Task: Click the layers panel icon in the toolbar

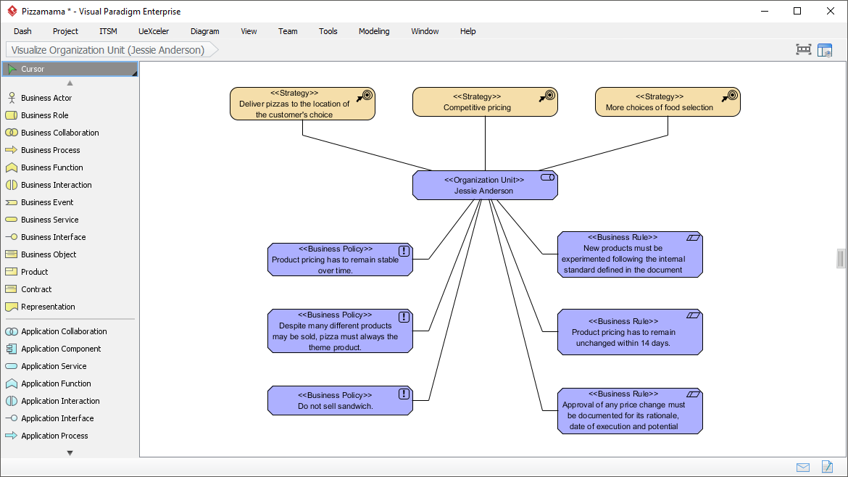Action: 825,50
